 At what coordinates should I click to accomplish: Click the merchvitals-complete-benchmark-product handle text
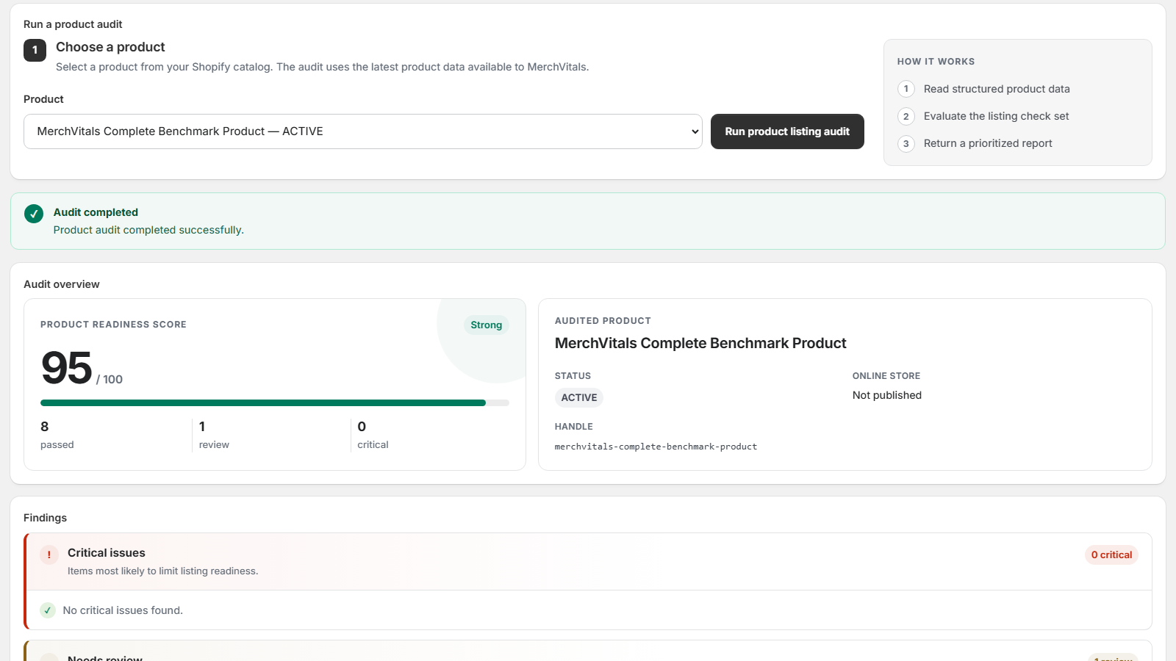point(656,447)
